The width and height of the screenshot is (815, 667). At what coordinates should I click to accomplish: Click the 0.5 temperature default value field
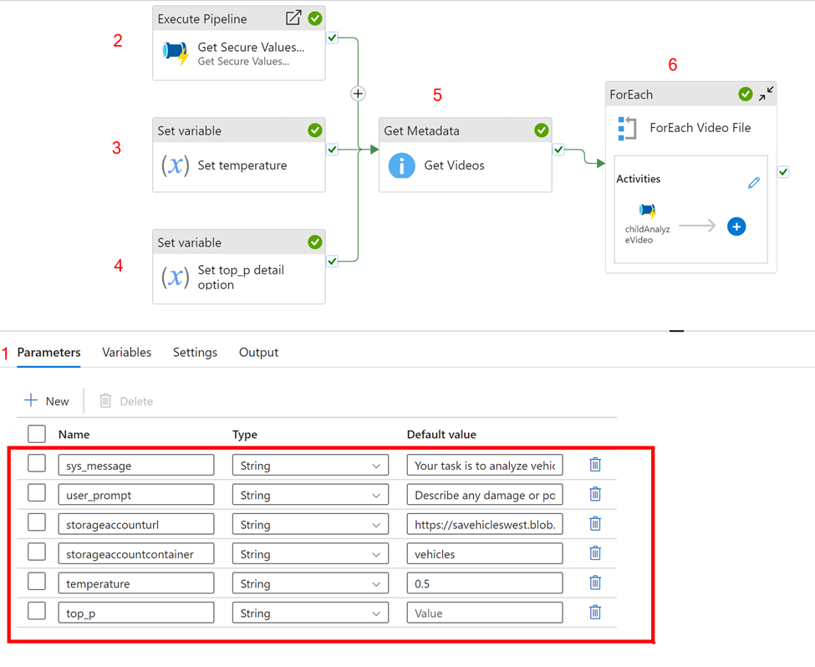485,583
